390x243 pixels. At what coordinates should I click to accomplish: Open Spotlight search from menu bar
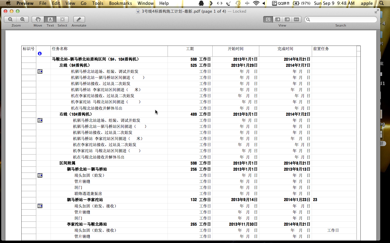[x=381, y=4]
